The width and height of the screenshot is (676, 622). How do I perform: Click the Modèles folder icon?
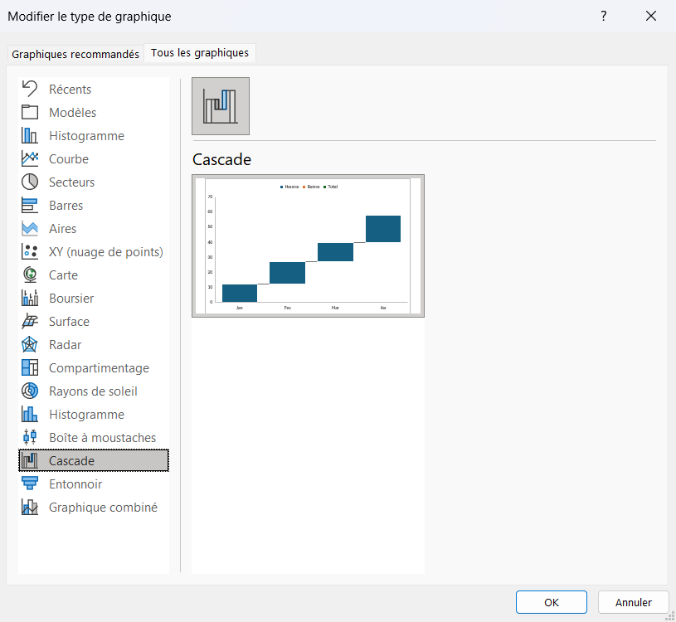30,112
